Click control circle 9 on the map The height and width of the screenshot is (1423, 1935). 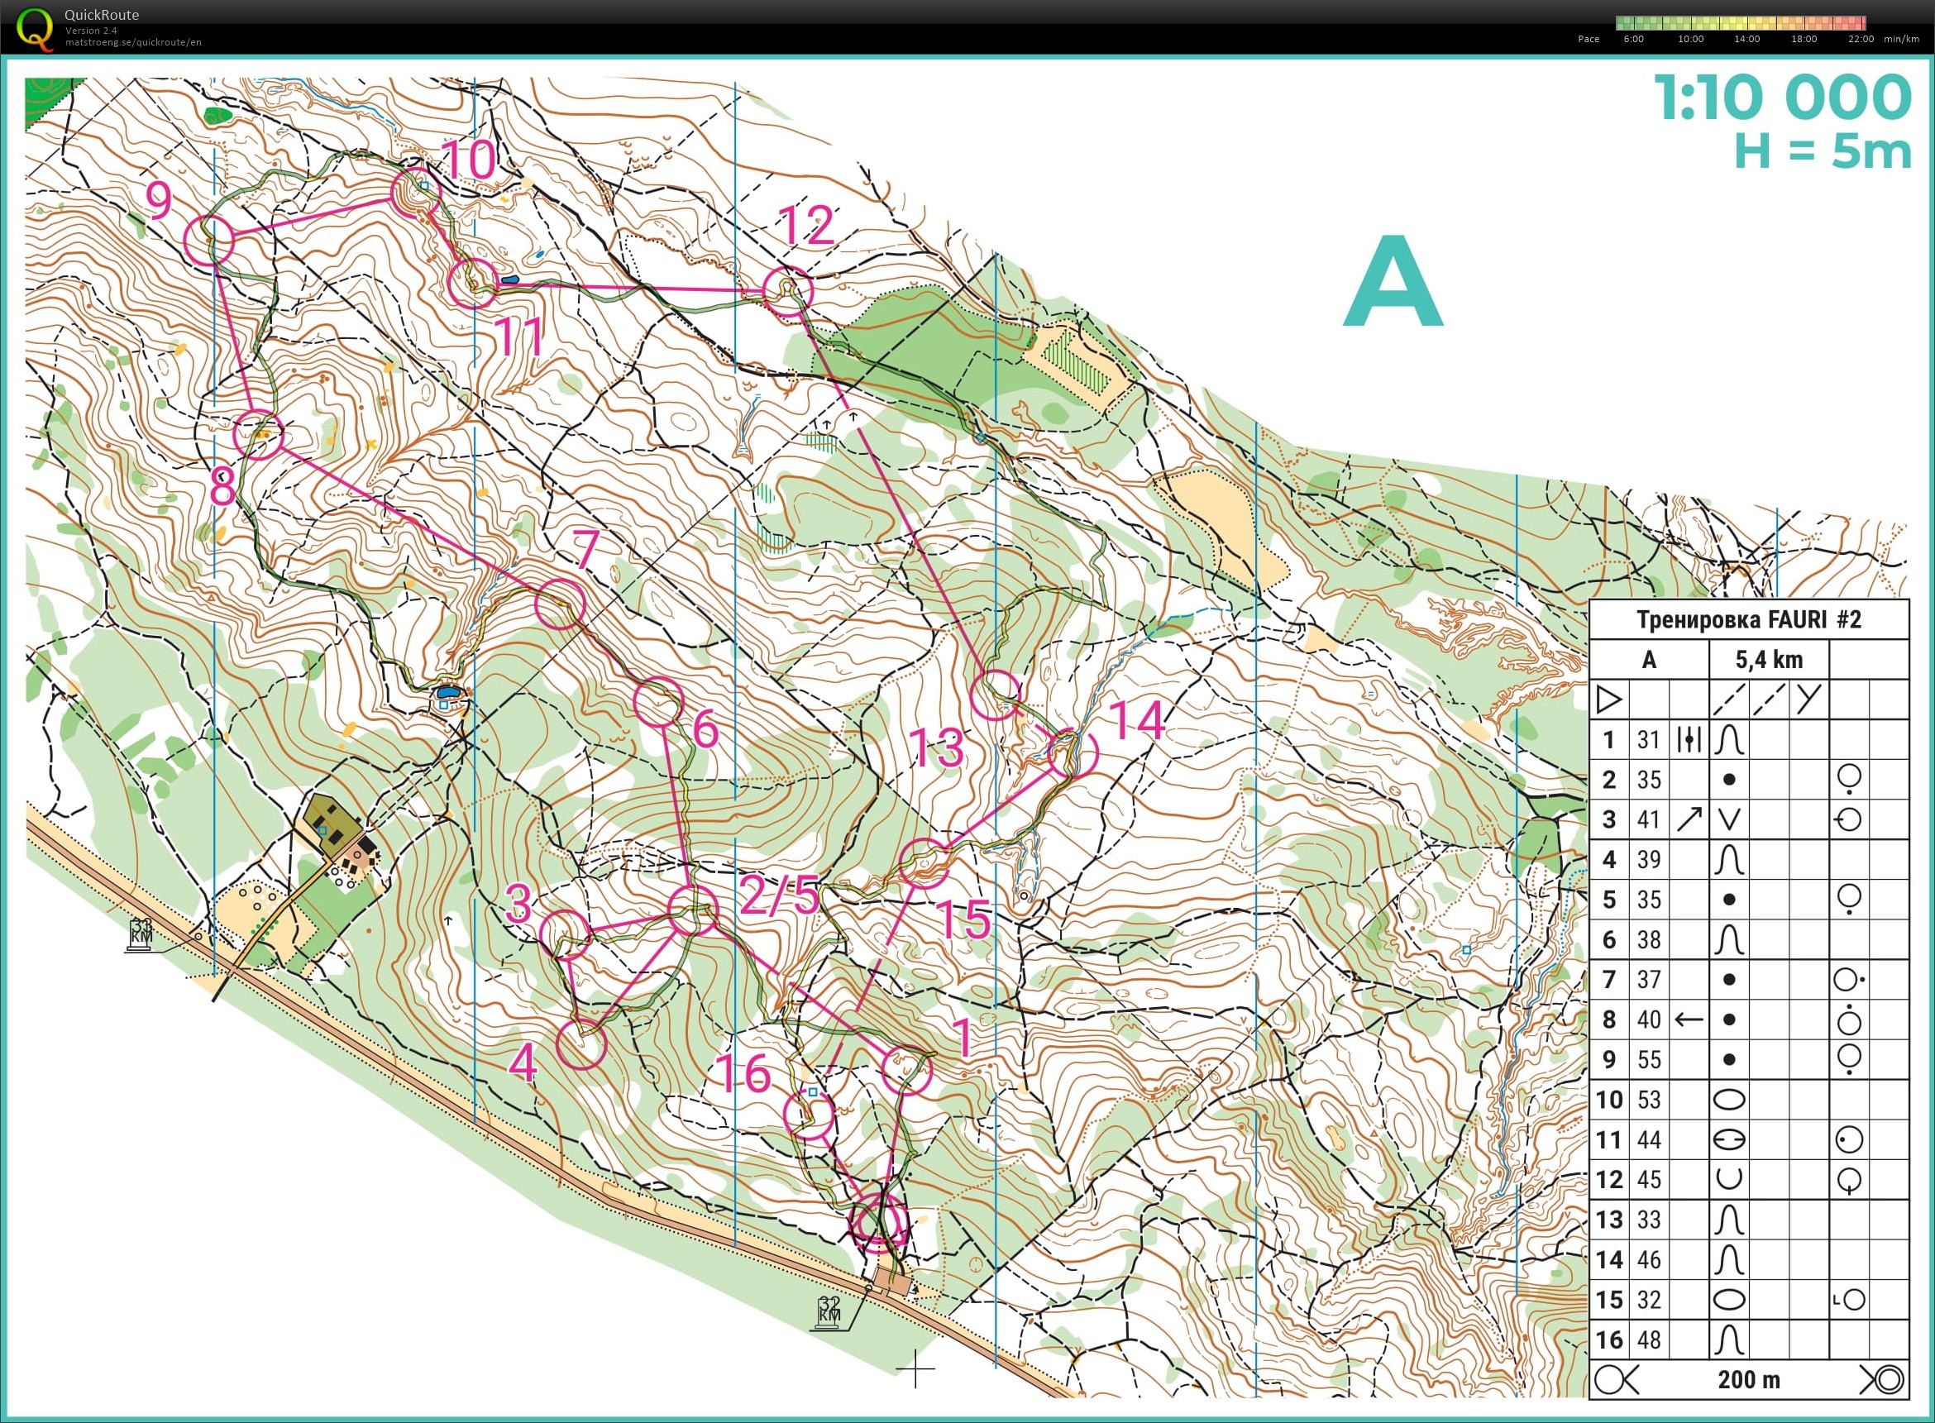click(209, 241)
